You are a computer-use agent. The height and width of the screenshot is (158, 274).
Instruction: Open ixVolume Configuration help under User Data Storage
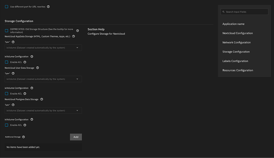(x=32, y=88)
